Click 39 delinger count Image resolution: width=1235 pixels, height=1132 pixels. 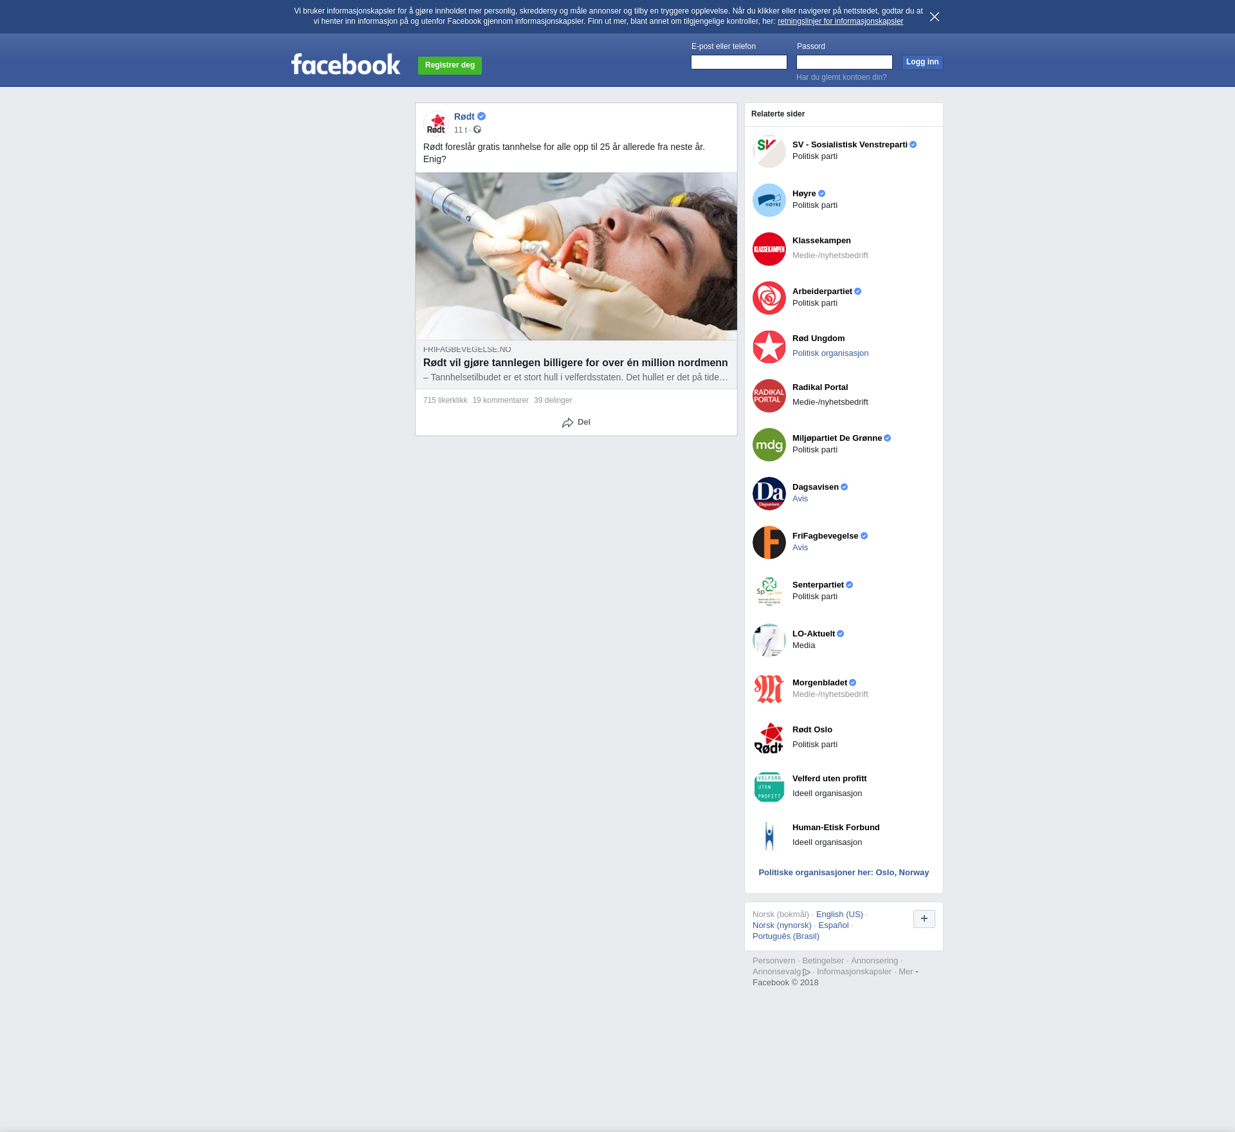pos(553,400)
